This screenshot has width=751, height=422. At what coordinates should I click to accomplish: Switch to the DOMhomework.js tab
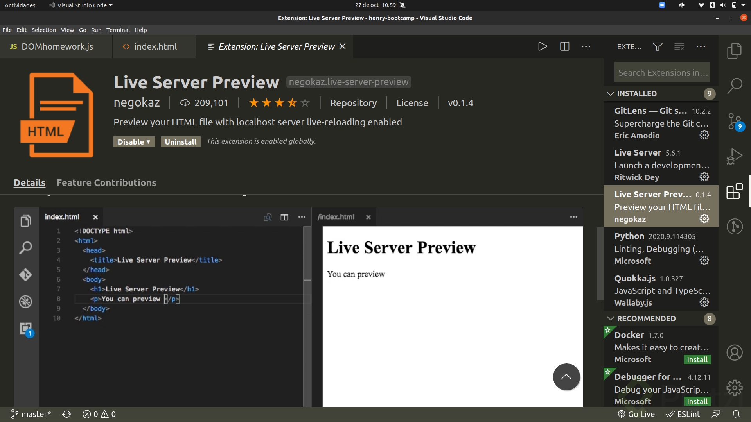pos(56,46)
